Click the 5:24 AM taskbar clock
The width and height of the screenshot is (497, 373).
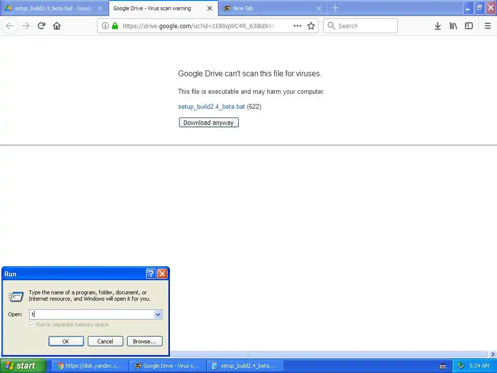click(479, 366)
